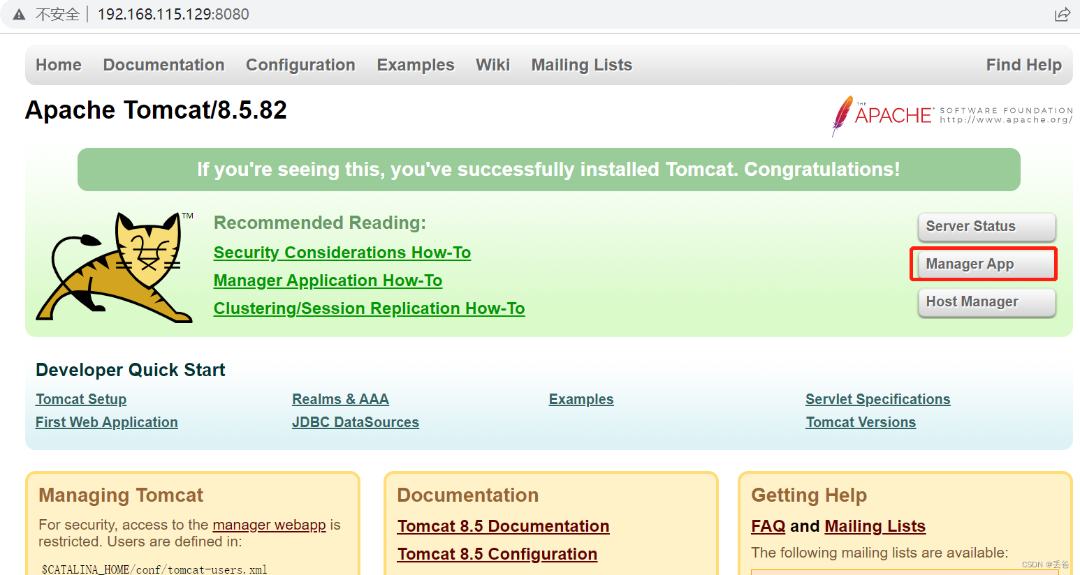This screenshot has width=1080, height=575.
Task: Click the Manager App button
Action: click(986, 264)
